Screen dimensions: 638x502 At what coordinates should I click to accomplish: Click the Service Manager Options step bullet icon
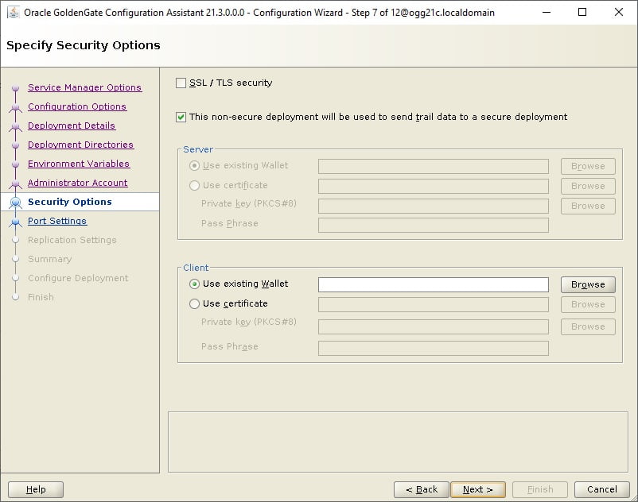coord(15,87)
